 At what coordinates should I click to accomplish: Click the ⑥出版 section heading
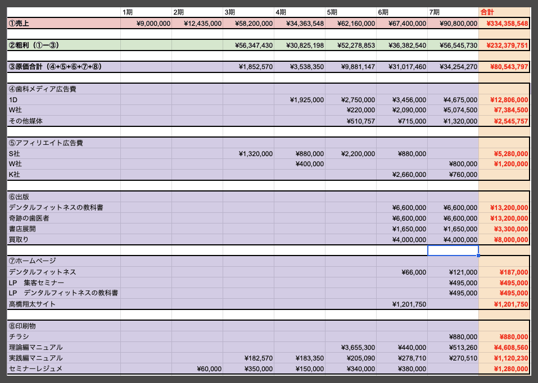[x=64, y=197]
